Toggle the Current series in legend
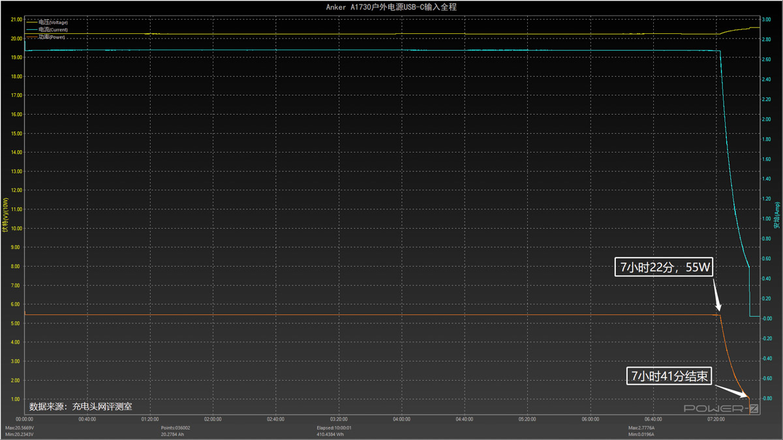Image resolution: width=783 pixels, height=440 pixels. pos(53,30)
